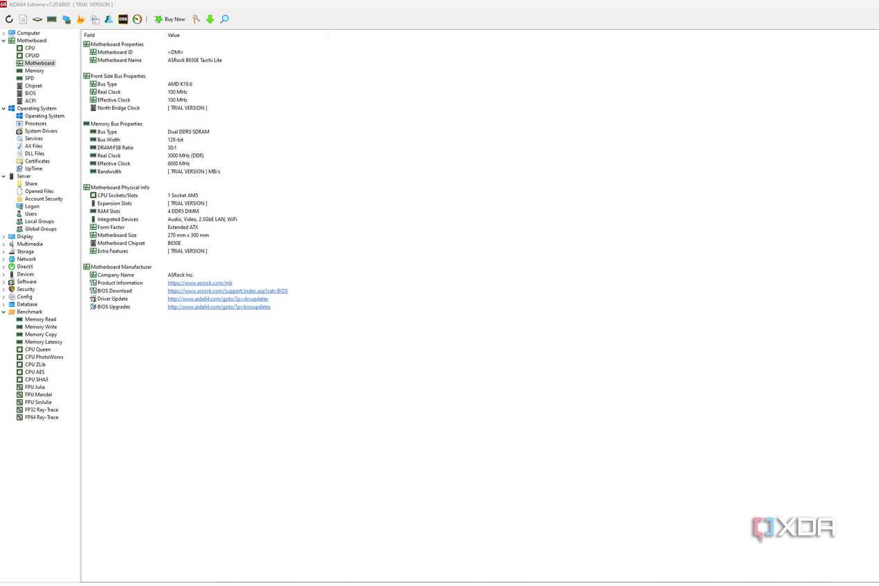Click the Refresh toolbar icon
Screen dimensions: 879x586
[x=9, y=19]
